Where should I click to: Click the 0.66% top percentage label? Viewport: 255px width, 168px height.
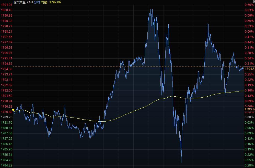pyautogui.click(x=249, y=5)
